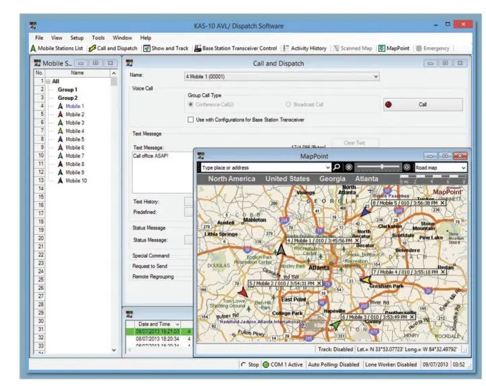Click the COM 1 Active status indicator
This screenshot has width=486, height=386.
tap(282, 364)
